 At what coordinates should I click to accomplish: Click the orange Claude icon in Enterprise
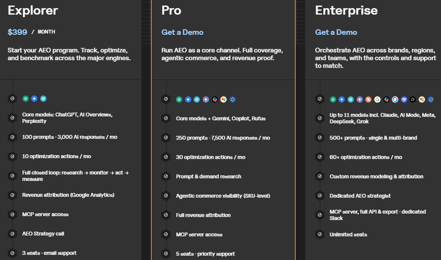[x=369, y=100]
